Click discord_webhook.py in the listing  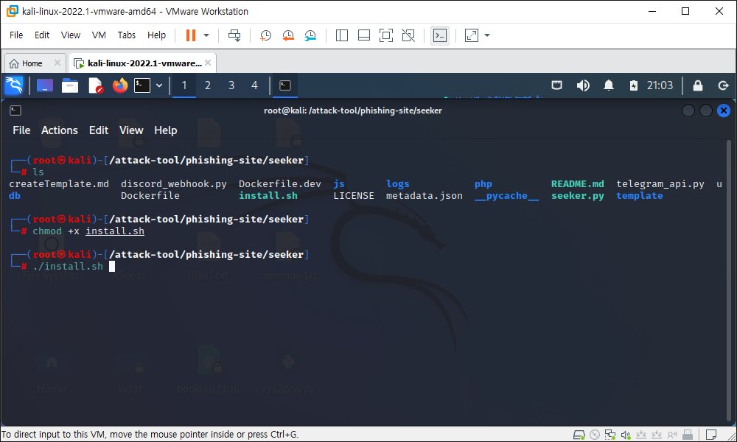tap(174, 184)
